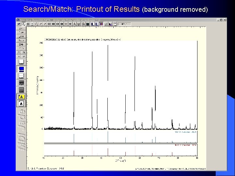Screen dimensions: 235x176
Task: Toggle the color striped pattern icon
Action: 101,24
